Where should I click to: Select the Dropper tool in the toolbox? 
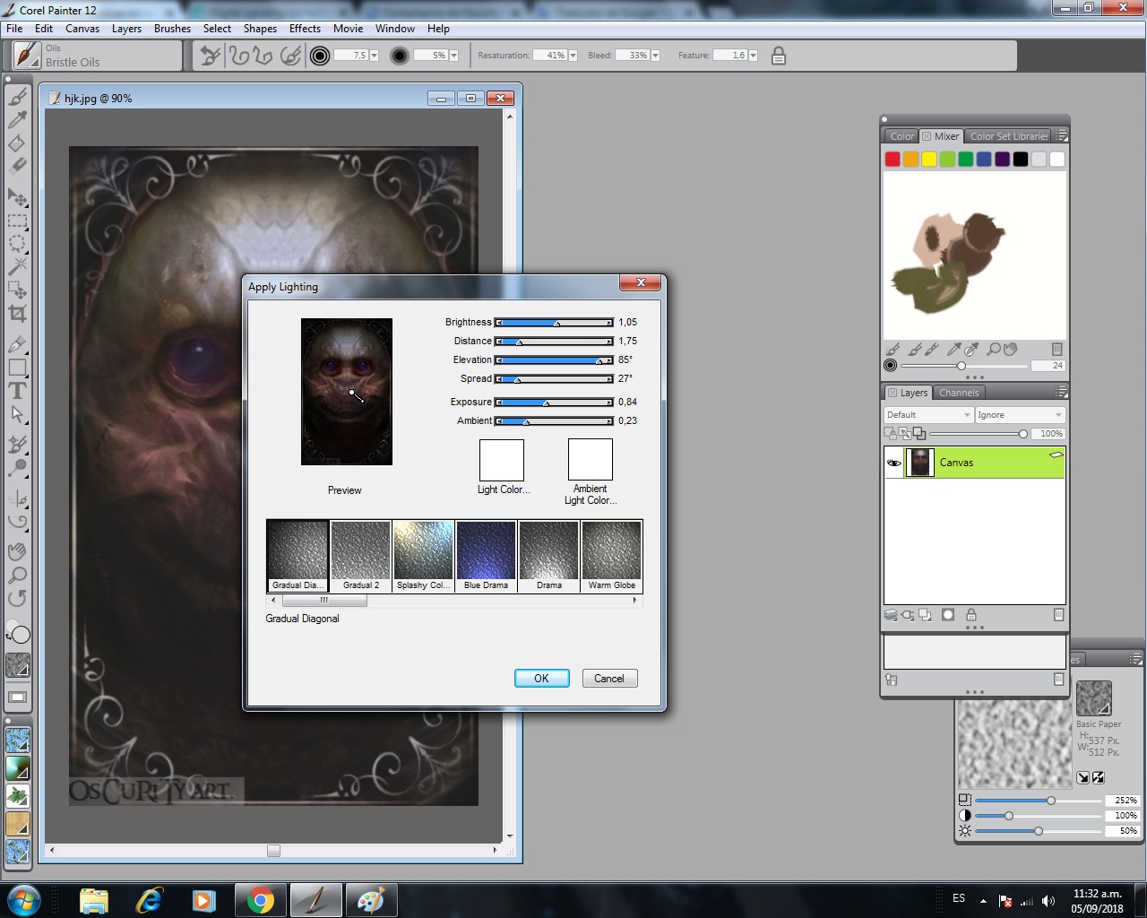point(18,120)
